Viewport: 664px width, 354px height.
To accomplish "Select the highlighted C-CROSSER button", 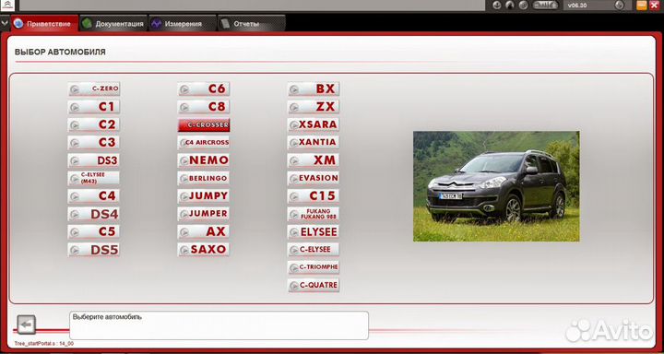I will 204,124.
